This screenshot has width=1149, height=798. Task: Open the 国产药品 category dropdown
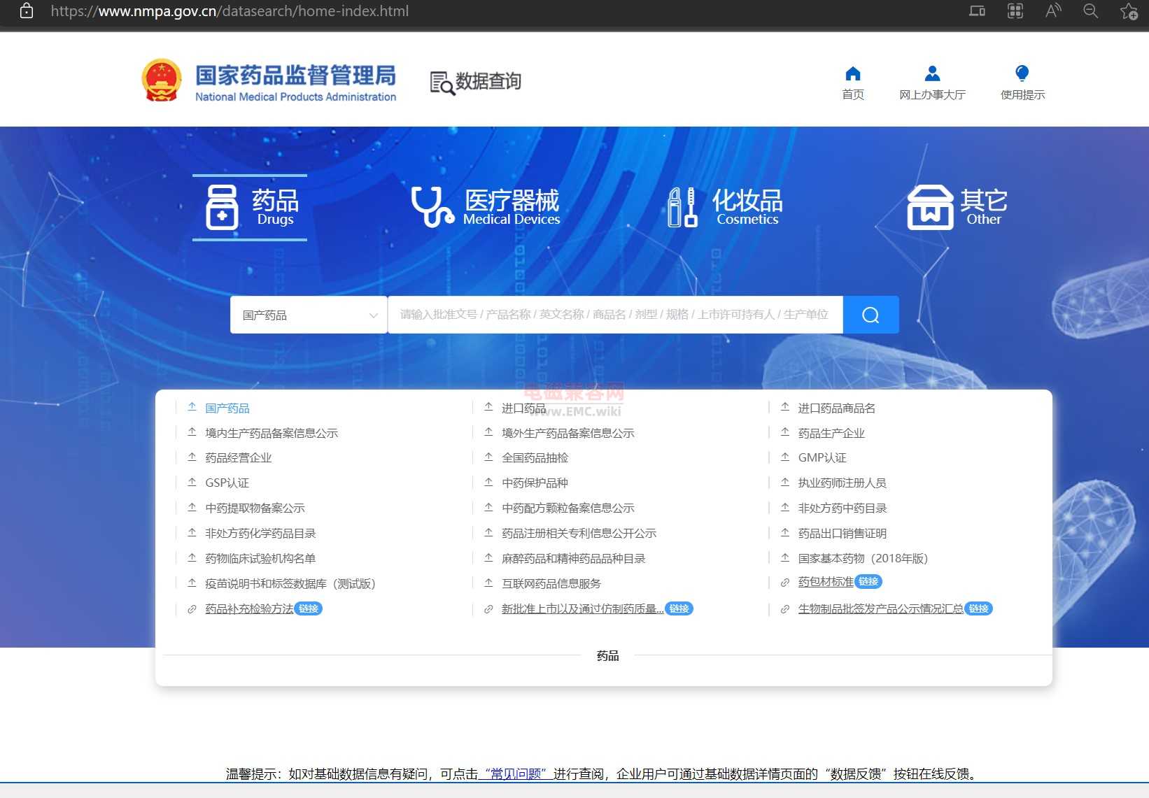309,315
